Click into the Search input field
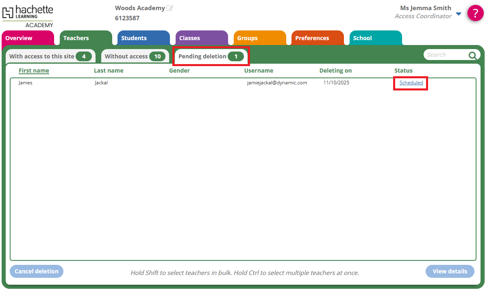The image size is (485, 290). 445,55
